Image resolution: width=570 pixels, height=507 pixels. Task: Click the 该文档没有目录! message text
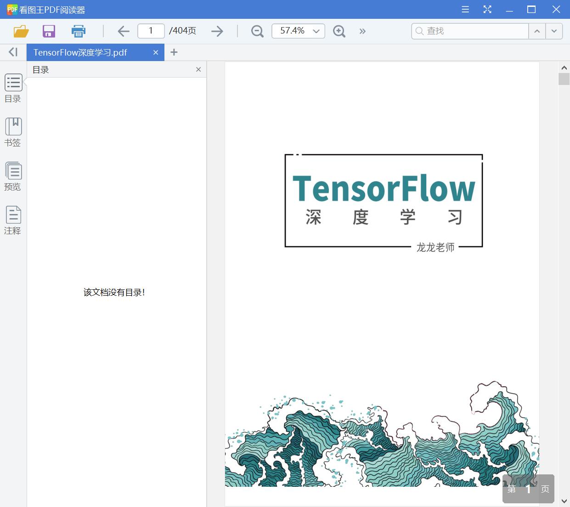tap(114, 293)
